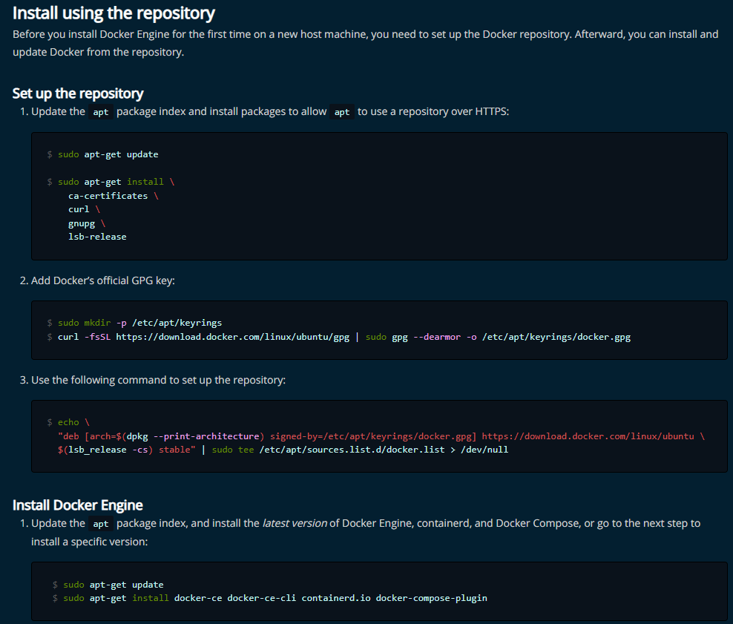733x624 pixels.
Task: Click the first 'sudo apt-get update' command line
Action: click(103, 154)
